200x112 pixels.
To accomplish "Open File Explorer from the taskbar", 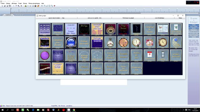I will [x=38, y=110].
